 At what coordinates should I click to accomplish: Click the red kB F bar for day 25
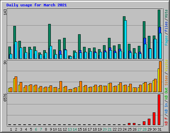coord(129,124)
